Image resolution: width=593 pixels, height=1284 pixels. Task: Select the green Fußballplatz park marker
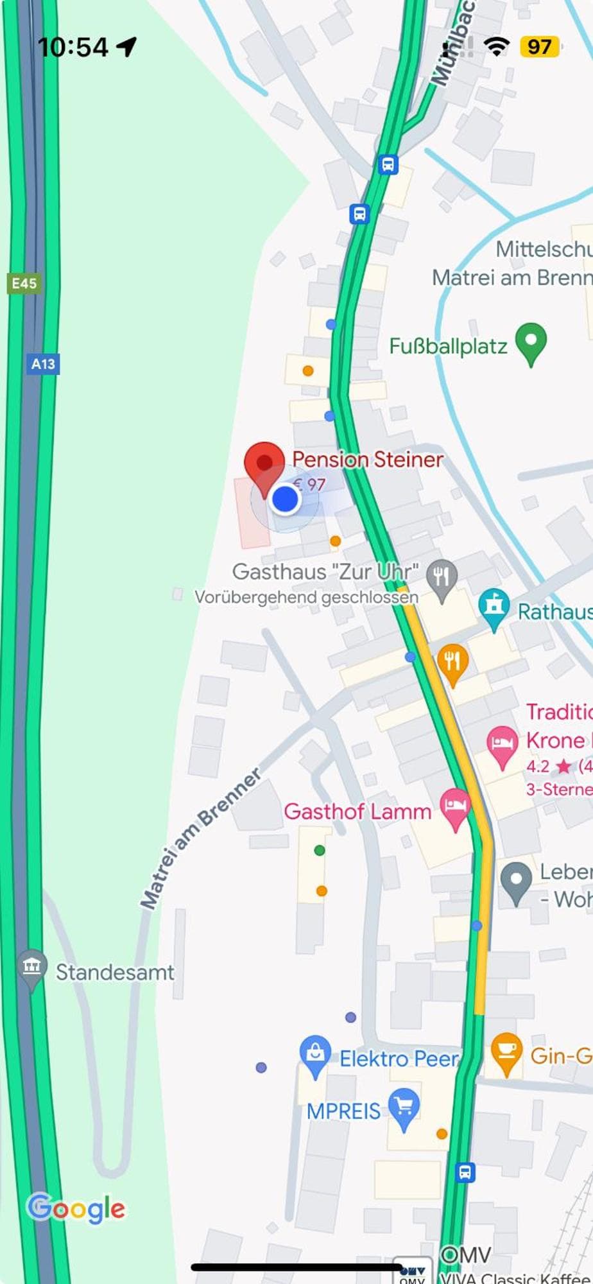click(531, 344)
